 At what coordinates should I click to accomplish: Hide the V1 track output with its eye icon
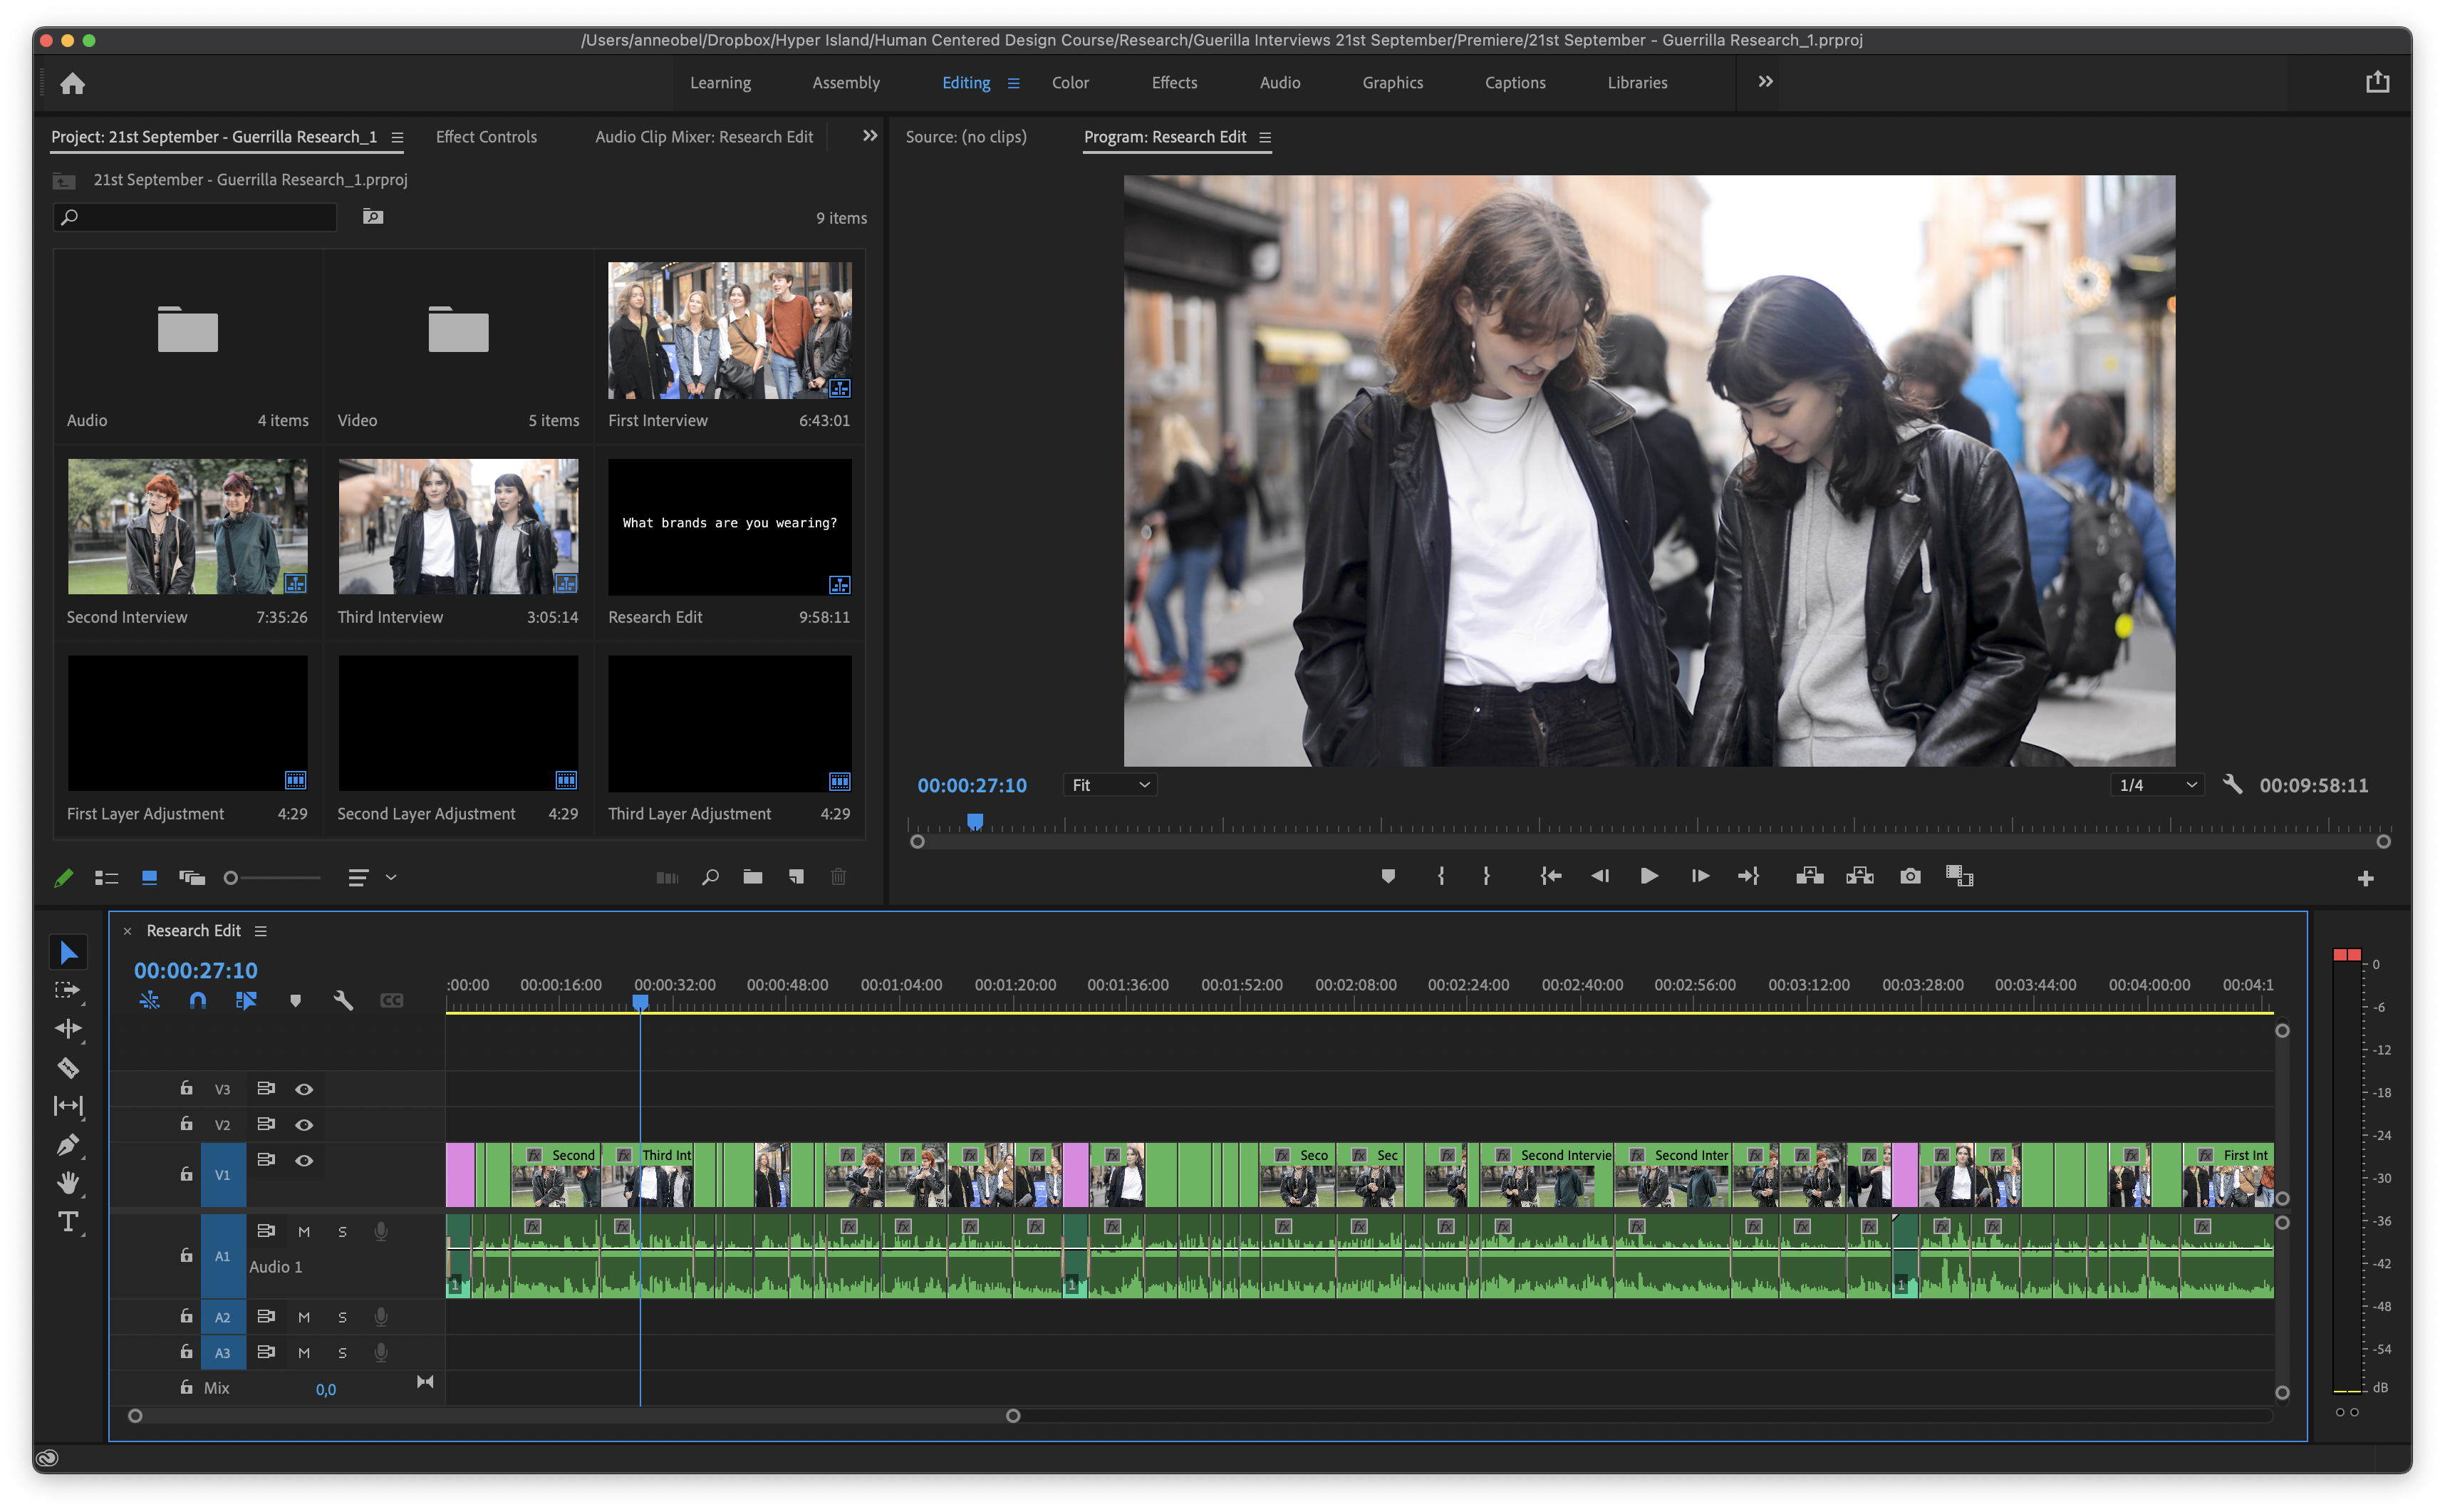pyautogui.click(x=304, y=1160)
